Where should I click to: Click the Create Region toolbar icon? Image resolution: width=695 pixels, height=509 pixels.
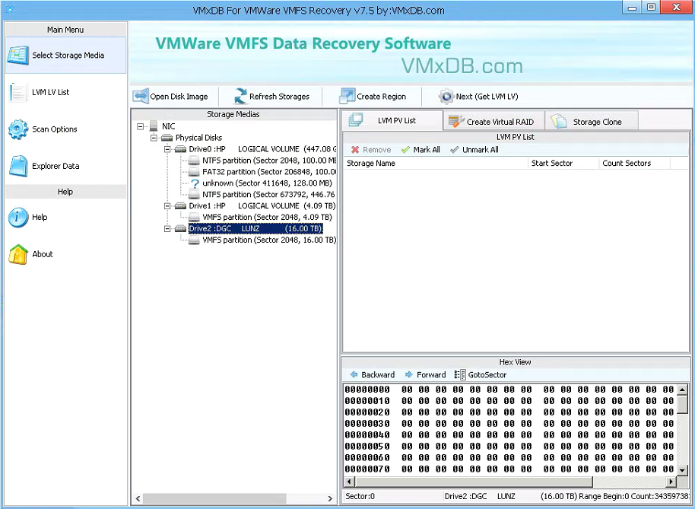point(347,96)
